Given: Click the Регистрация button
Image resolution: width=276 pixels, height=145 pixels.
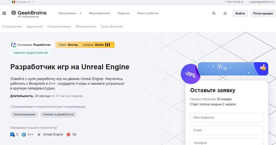Looking at the screenshot, I should click(263, 13).
